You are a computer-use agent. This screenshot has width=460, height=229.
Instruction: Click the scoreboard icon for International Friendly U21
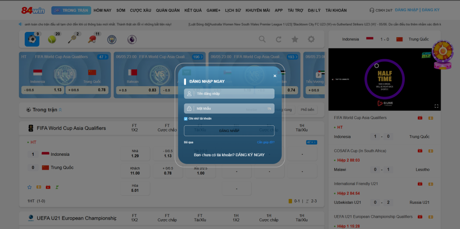pos(430,184)
